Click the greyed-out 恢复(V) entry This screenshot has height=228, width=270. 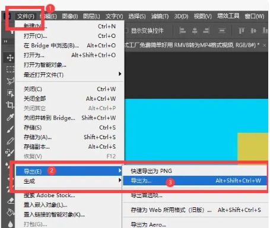tap(69, 156)
